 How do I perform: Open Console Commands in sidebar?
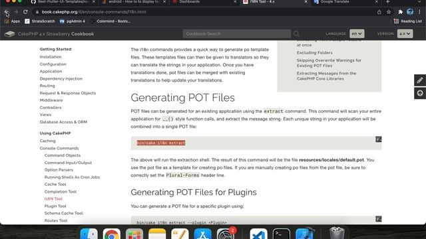(x=59, y=148)
